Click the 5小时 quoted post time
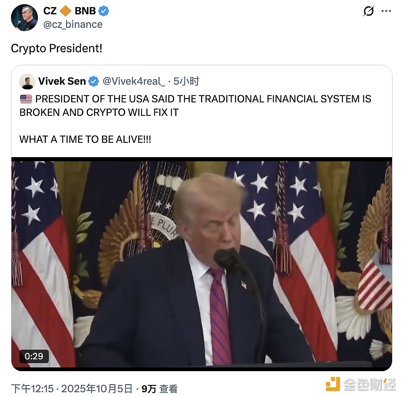This screenshot has height=396, width=401. click(x=186, y=81)
